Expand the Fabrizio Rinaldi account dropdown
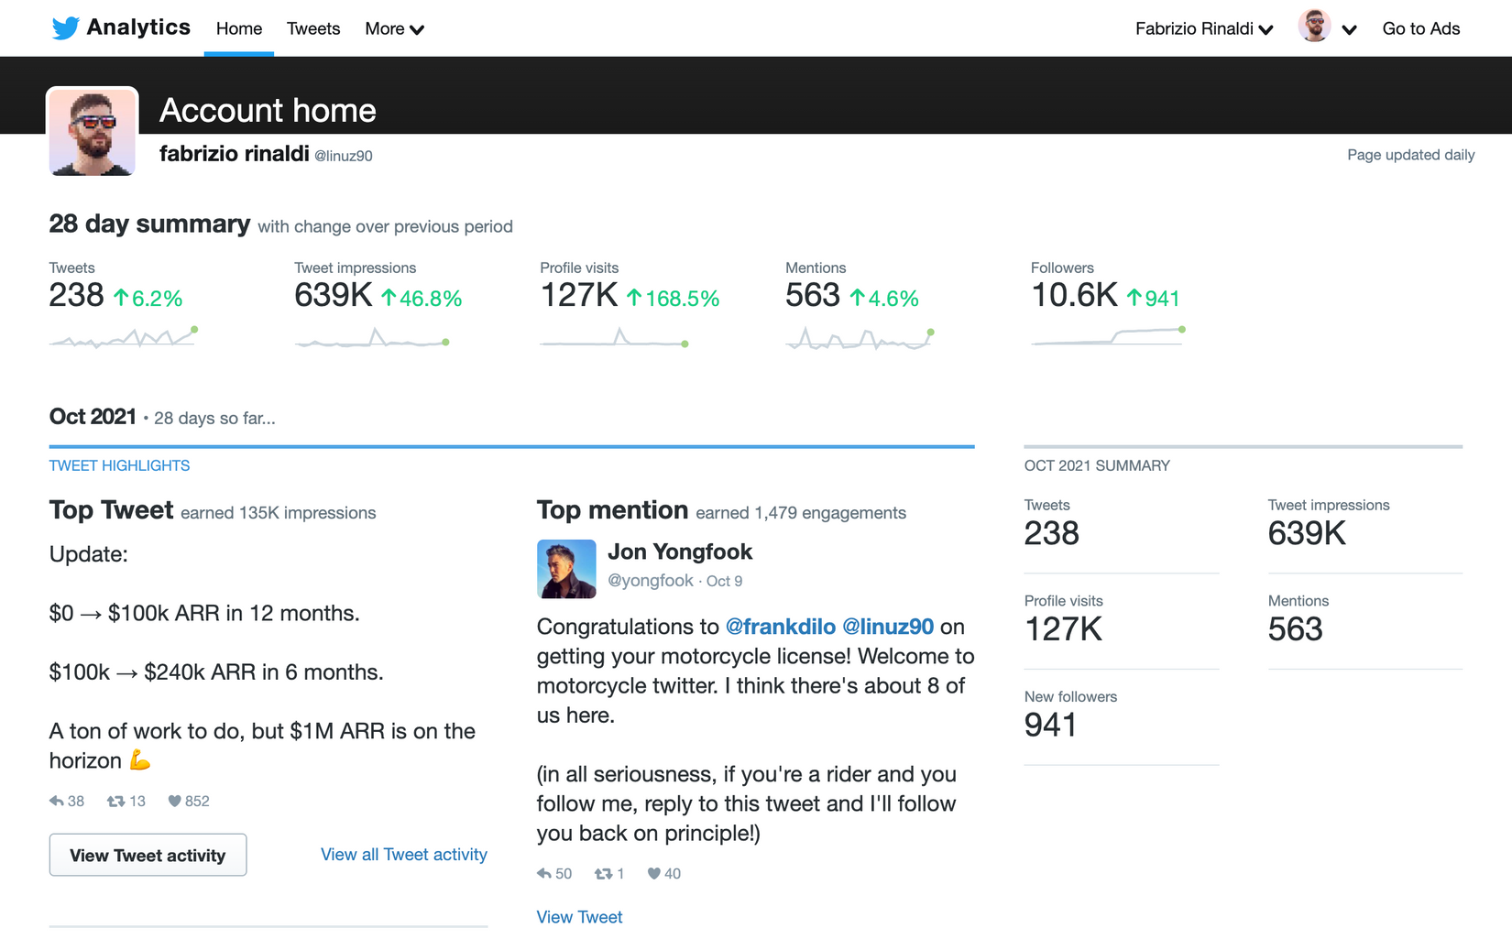Image resolution: width=1512 pixels, height=939 pixels. 1203,28
